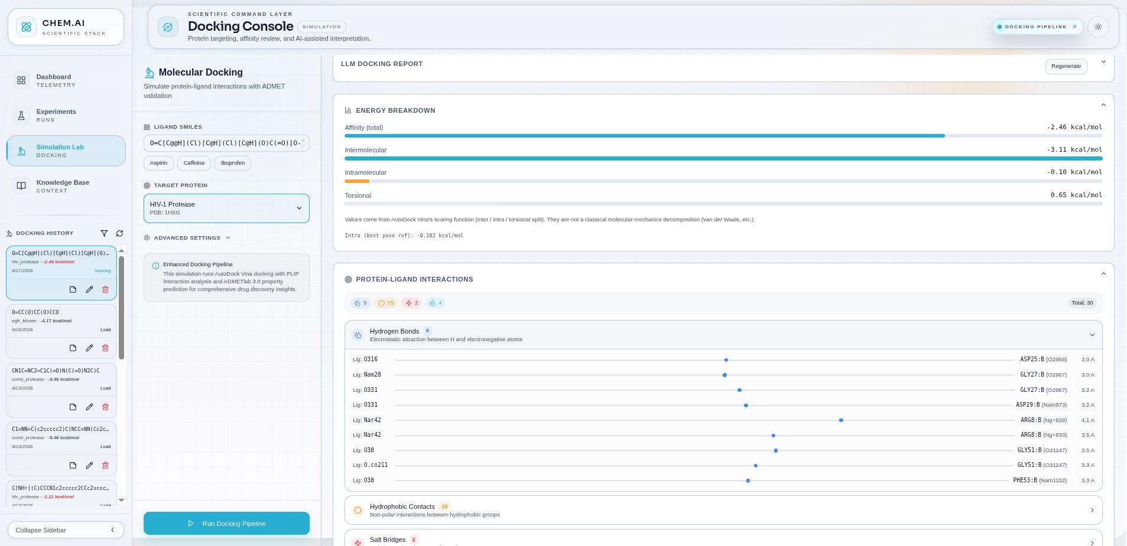
Task: Click the Docking Pipeline status pill
Action: tap(1037, 27)
